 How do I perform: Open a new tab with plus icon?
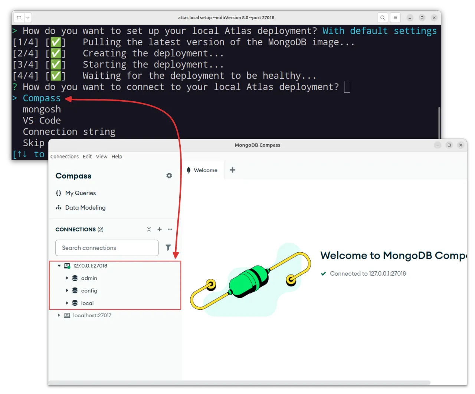click(233, 170)
